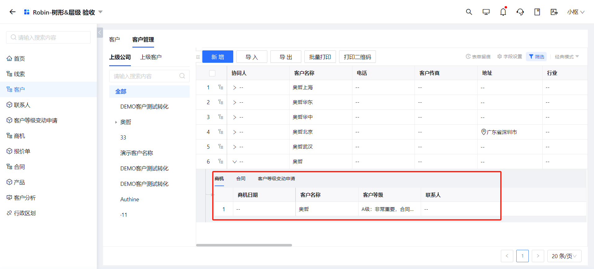Viewport: 594px width, 269px height.
Task: Open 线索 in sidebar
Action: pyautogui.click(x=48, y=74)
